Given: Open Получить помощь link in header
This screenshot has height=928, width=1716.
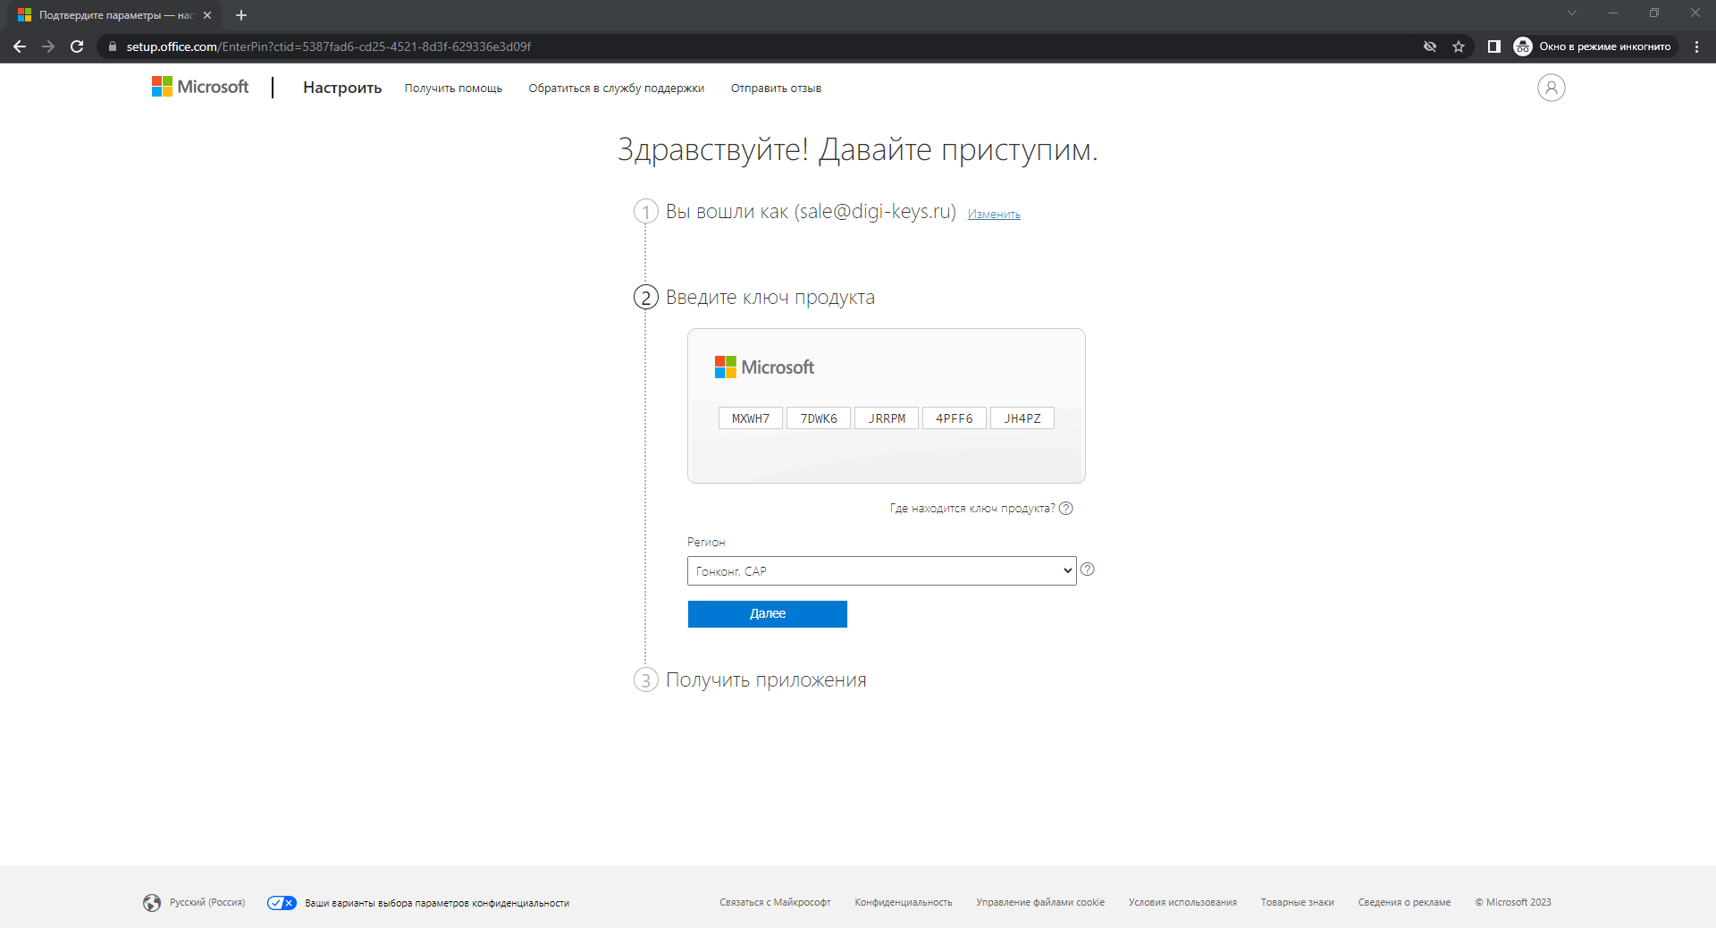Looking at the screenshot, I should point(453,89).
